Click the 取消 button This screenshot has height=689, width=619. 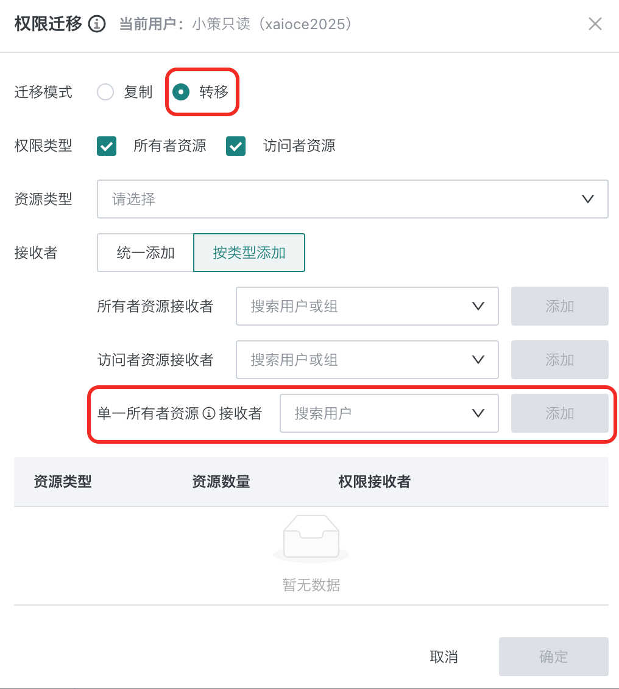(444, 657)
